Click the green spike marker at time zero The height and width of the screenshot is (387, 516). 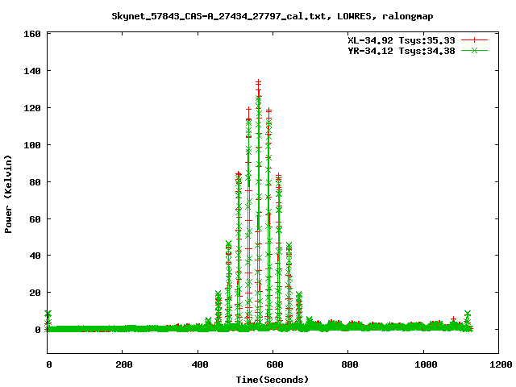(48, 314)
